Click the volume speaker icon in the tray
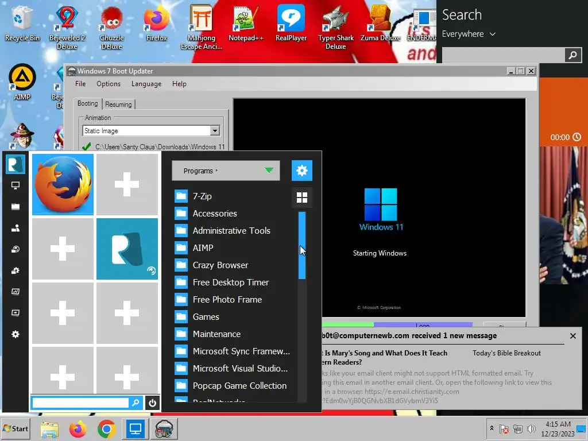Image resolution: width=588 pixels, height=441 pixels. coord(531,429)
